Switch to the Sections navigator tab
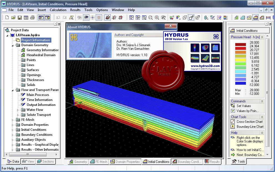This screenshot has width=275, height=172. [x=46, y=161]
